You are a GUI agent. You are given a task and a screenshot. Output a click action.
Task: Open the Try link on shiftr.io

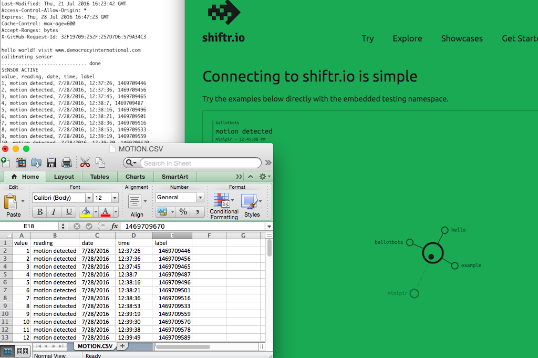pyautogui.click(x=367, y=38)
